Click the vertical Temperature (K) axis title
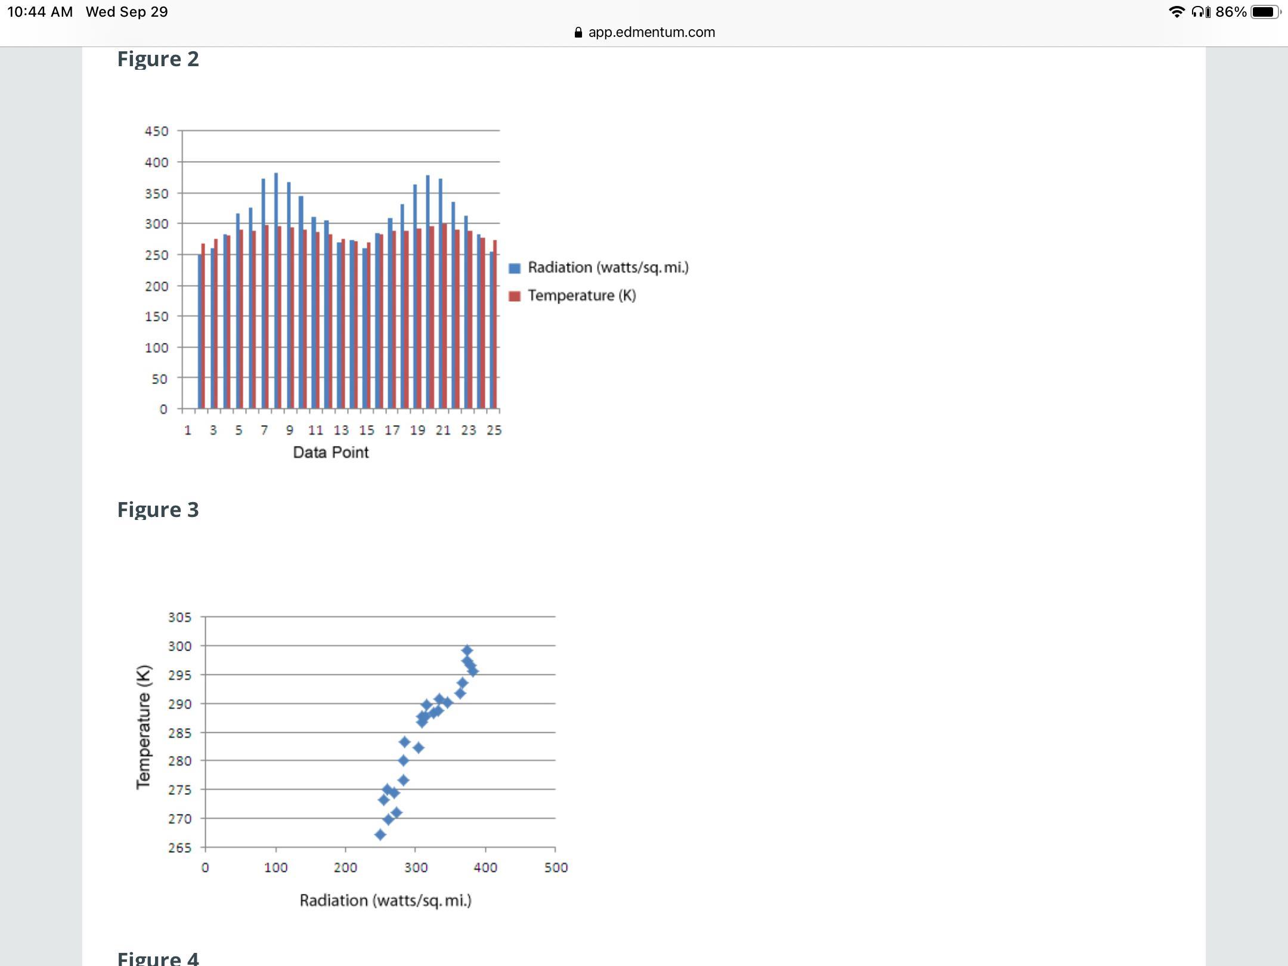The image size is (1288, 966). 144,727
